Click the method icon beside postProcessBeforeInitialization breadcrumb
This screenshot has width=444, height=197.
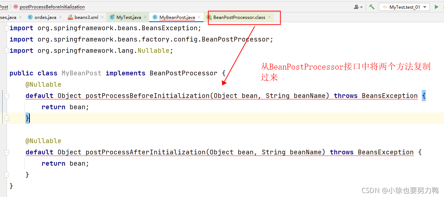16,7
